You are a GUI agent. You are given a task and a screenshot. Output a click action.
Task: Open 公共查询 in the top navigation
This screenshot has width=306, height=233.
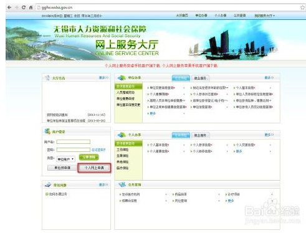(x=240, y=16)
